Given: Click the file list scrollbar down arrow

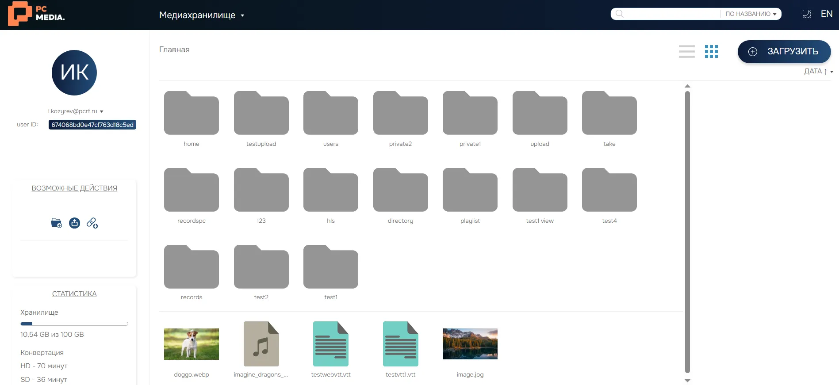Looking at the screenshot, I should (687, 381).
